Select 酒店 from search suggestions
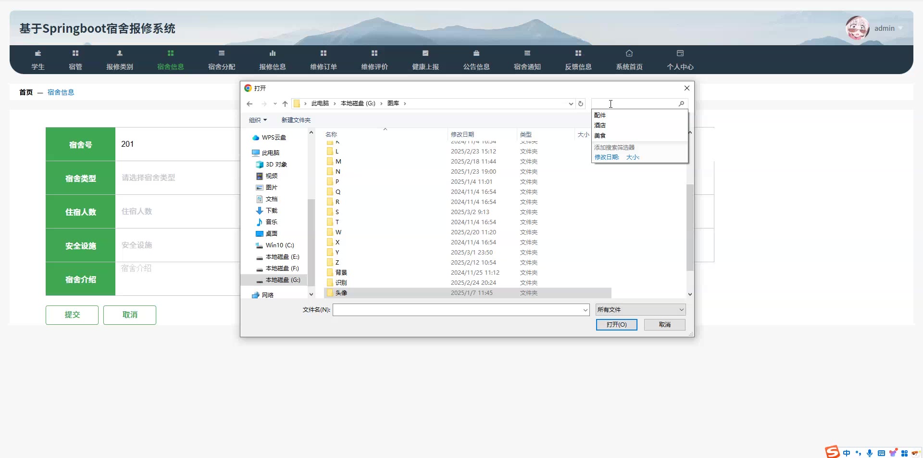 pyautogui.click(x=600, y=126)
